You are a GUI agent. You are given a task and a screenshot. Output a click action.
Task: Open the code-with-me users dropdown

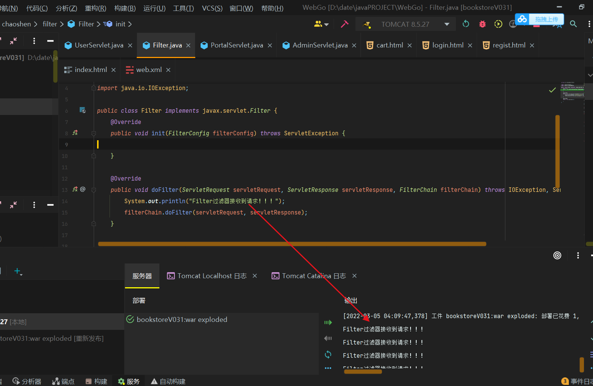pyautogui.click(x=321, y=24)
